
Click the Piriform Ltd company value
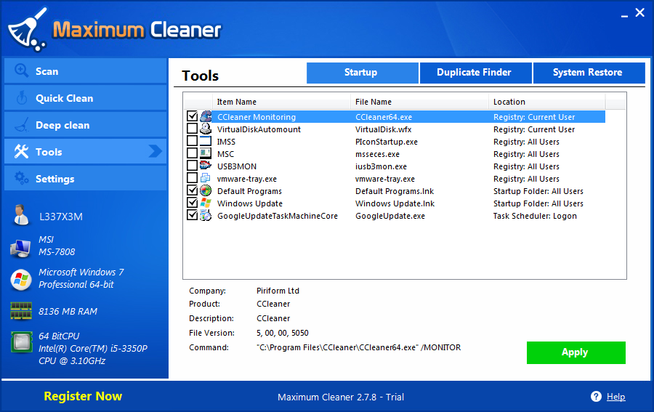click(278, 291)
